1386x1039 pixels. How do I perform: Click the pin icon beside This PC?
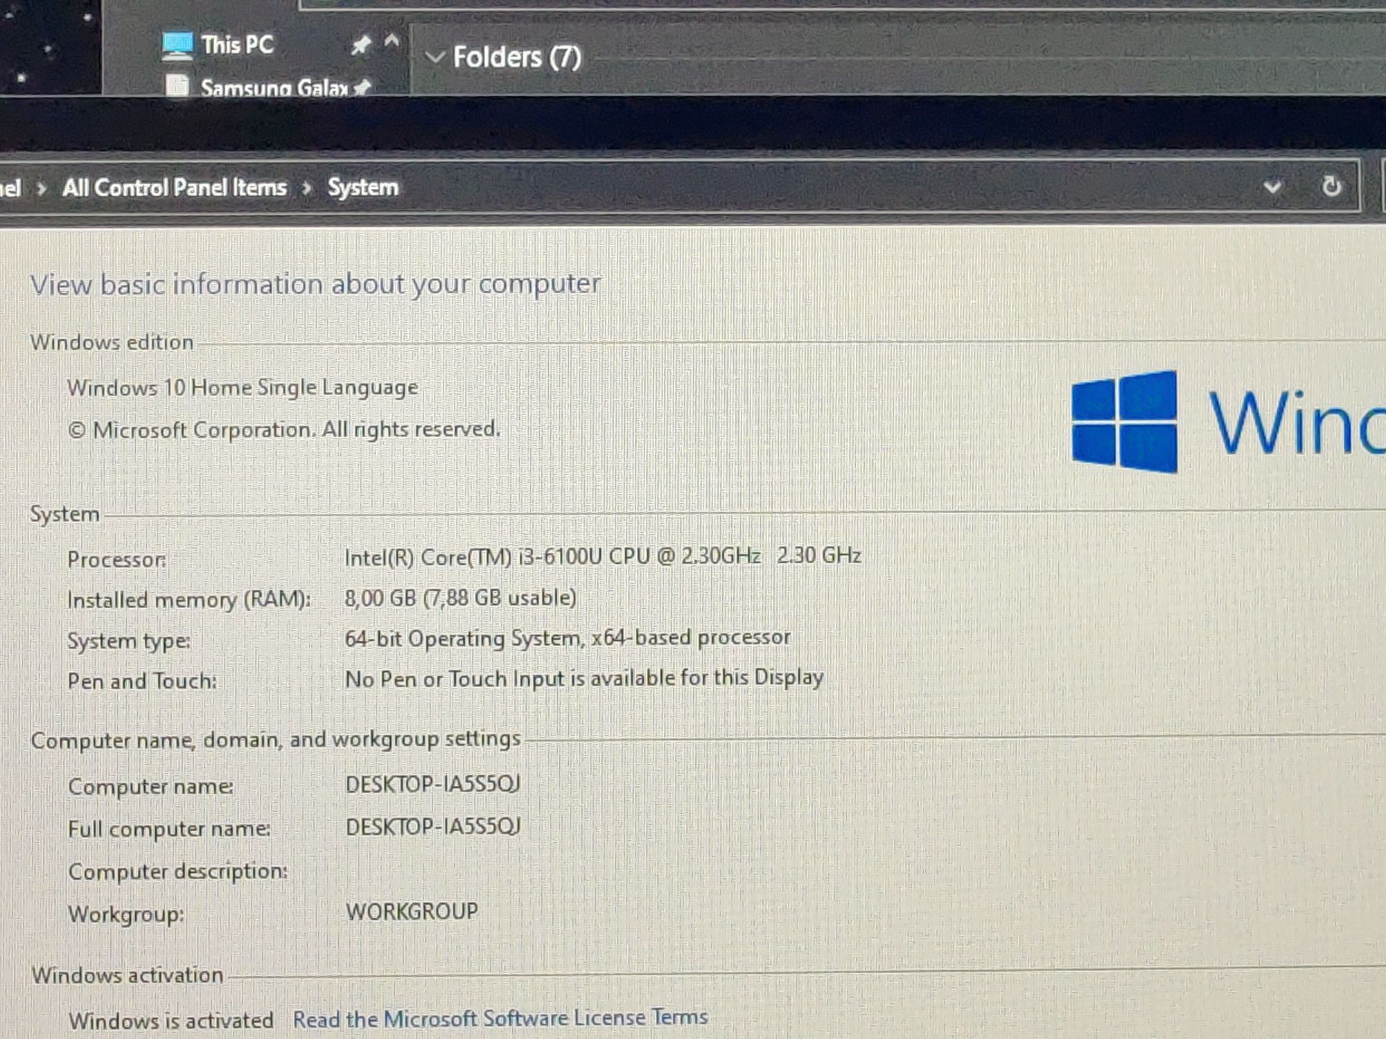tap(360, 45)
